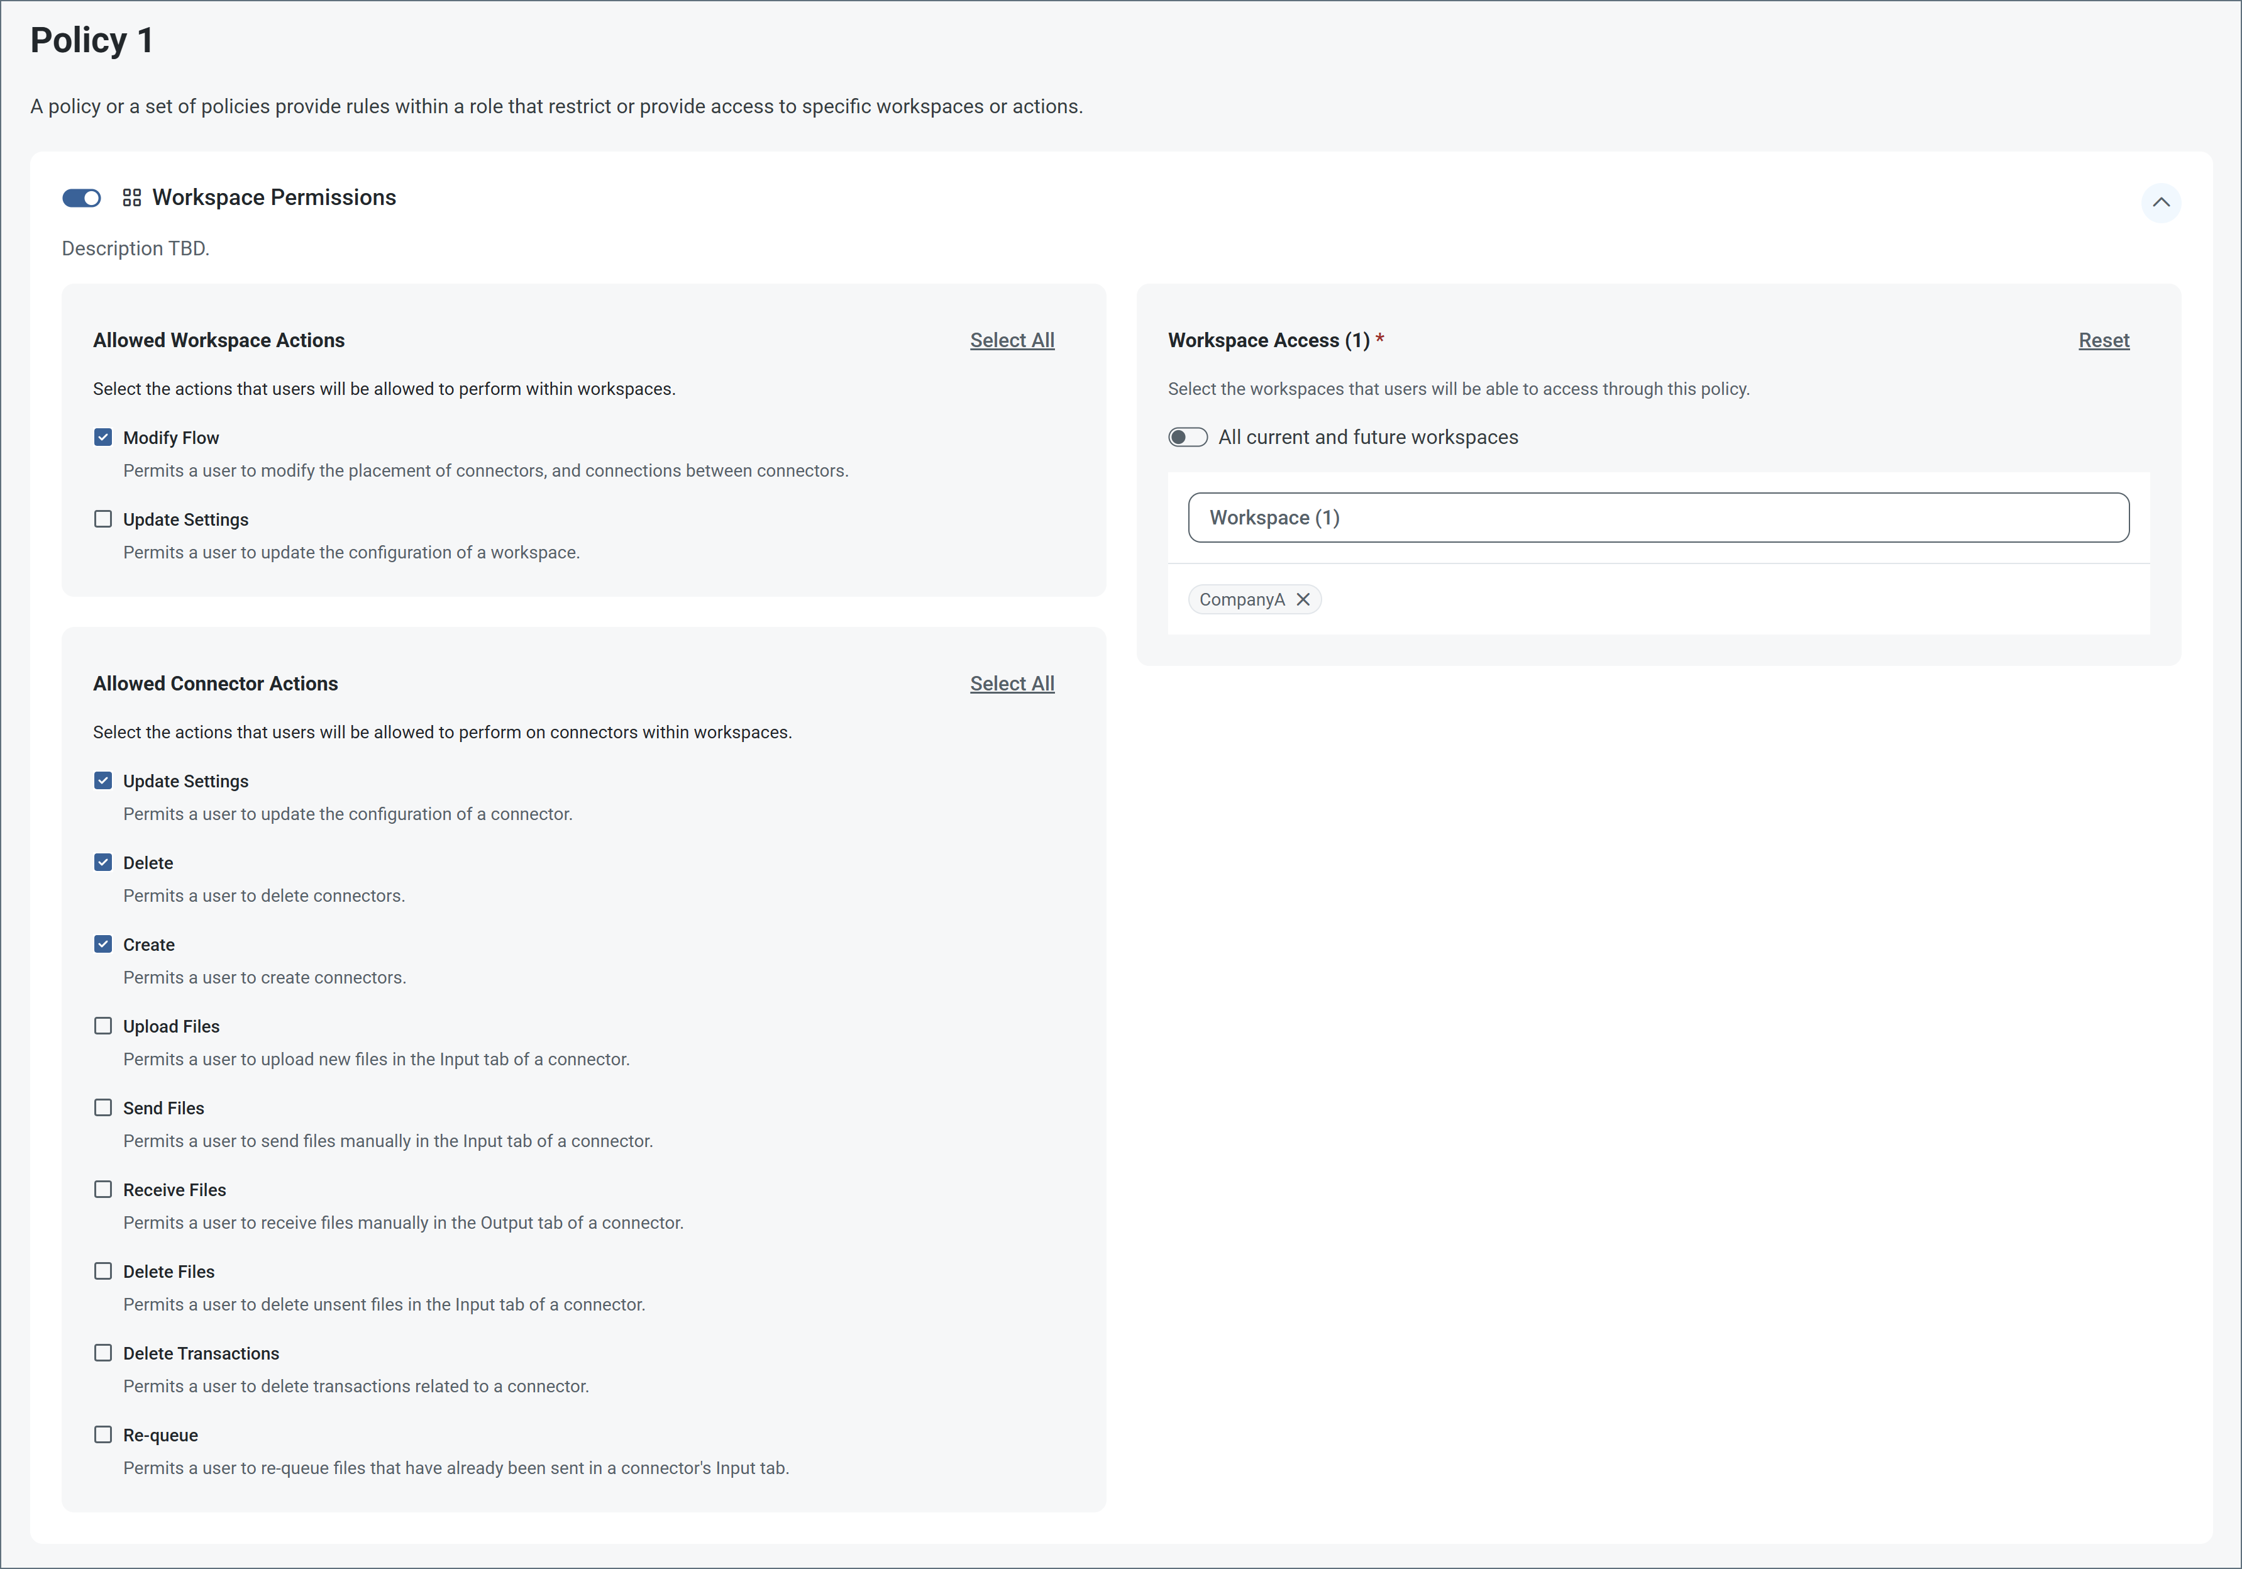This screenshot has width=2242, height=1569.
Task: Disable the Workspace Permissions toggle switch
Action: pyautogui.click(x=82, y=198)
